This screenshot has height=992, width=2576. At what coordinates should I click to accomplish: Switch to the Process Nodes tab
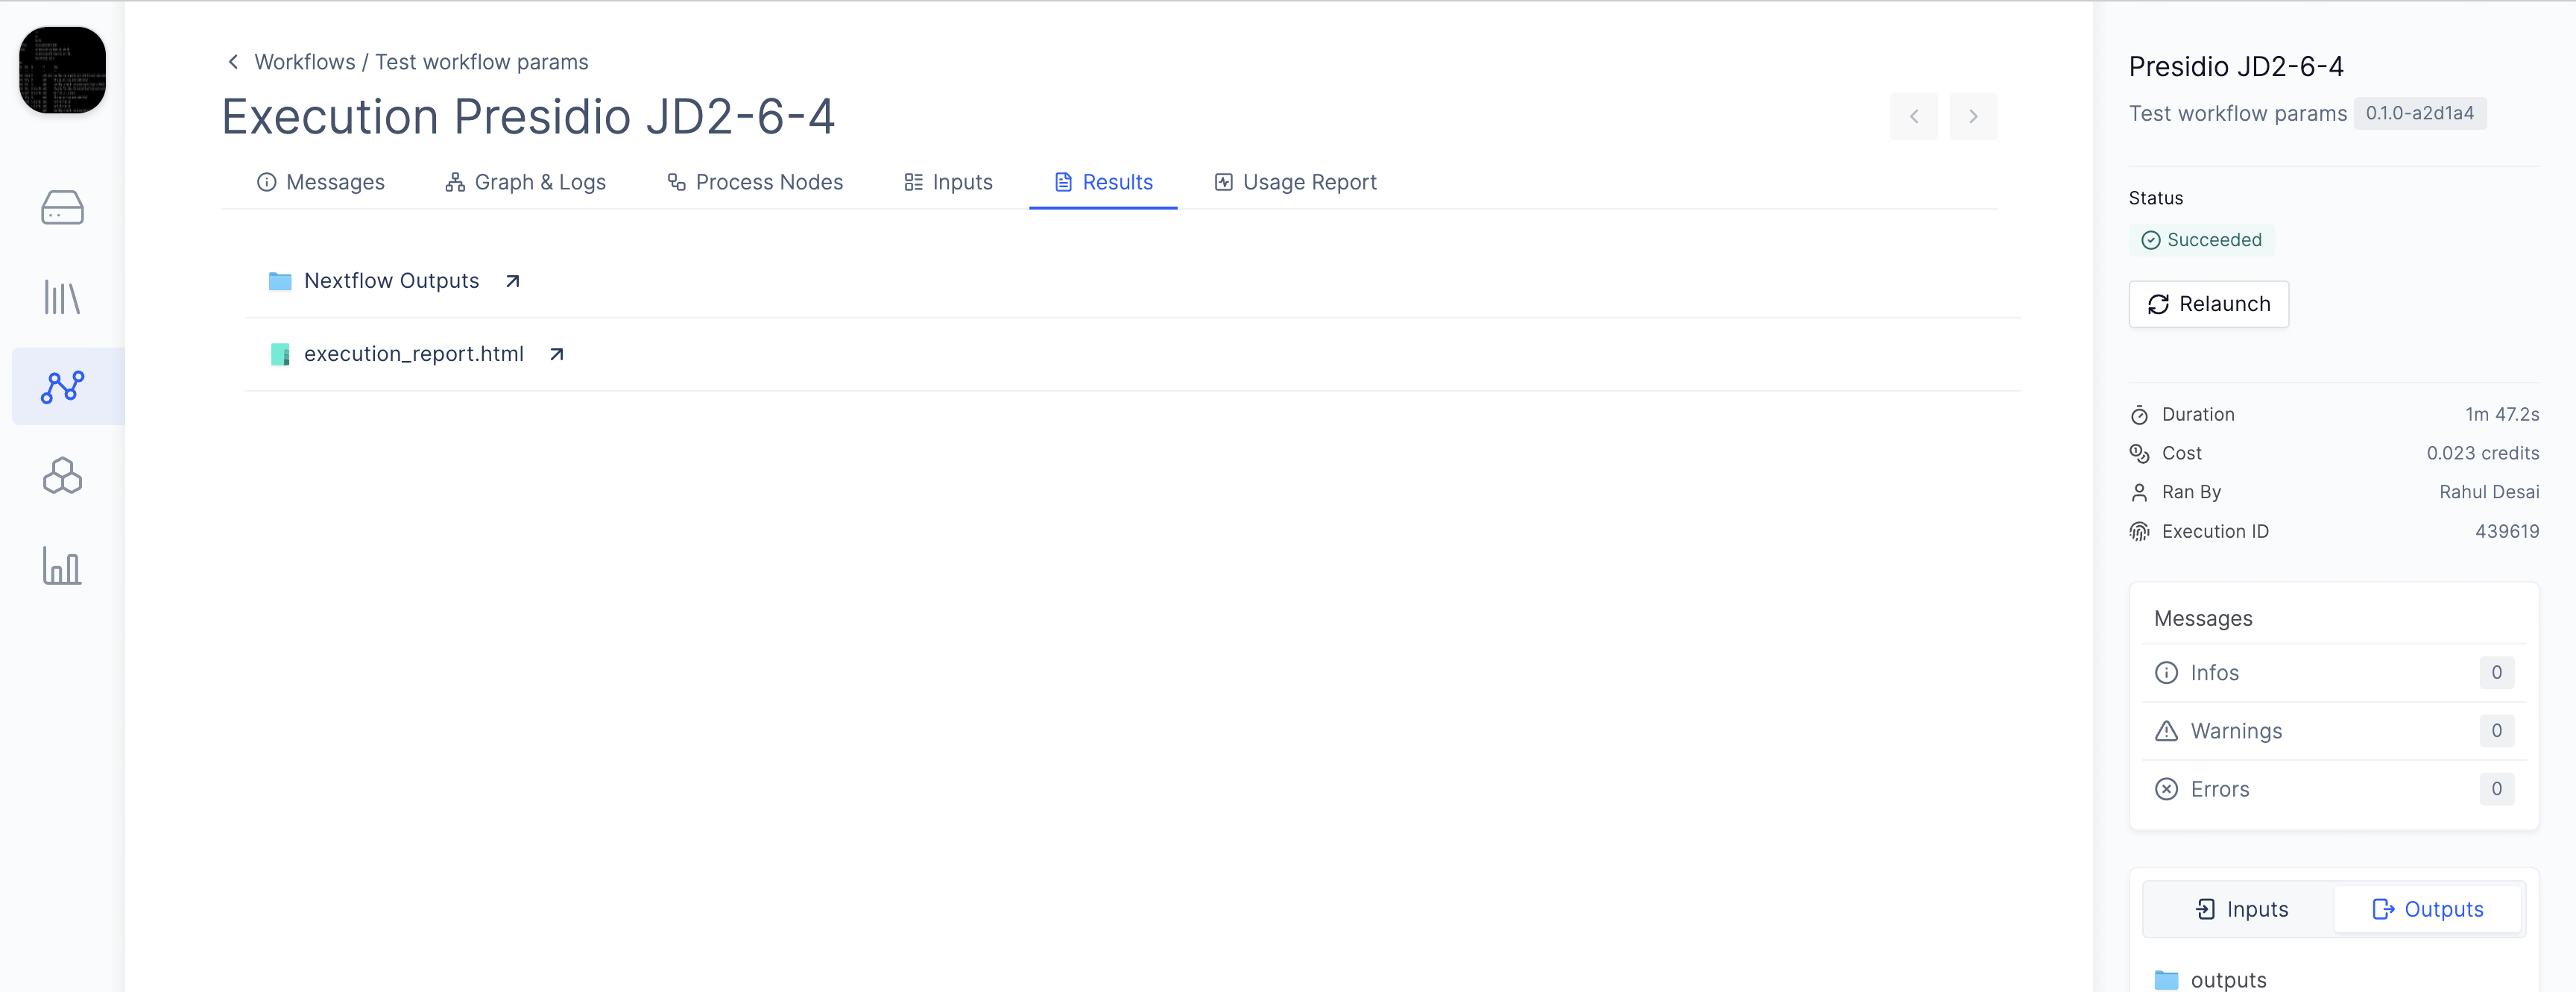(x=755, y=182)
